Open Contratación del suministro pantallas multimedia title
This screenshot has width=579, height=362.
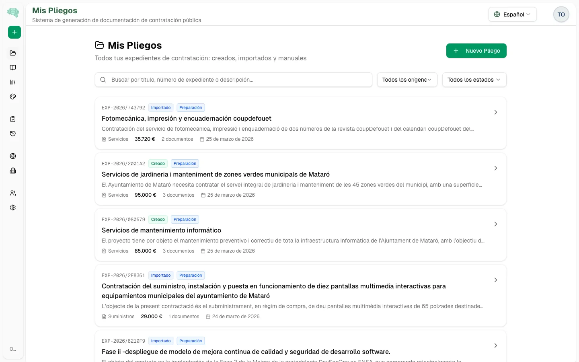[274, 291]
